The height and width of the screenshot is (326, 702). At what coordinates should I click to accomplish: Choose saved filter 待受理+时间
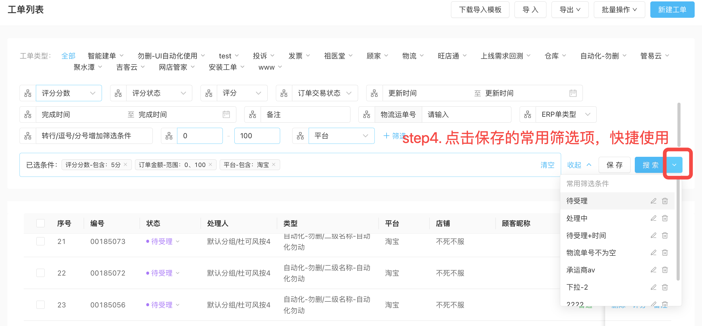(x=586, y=235)
